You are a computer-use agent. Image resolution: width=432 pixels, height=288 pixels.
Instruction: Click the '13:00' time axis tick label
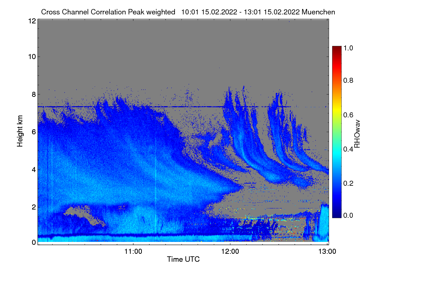click(327, 251)
